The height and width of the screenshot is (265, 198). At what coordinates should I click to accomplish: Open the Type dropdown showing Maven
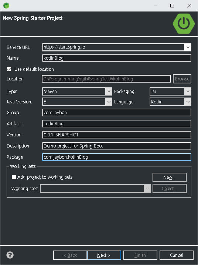tap(77, 92)
